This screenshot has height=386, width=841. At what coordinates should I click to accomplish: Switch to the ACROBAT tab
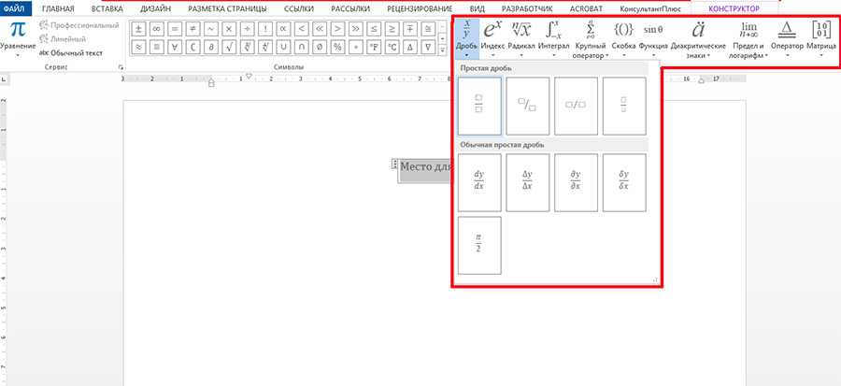(586, 8)
